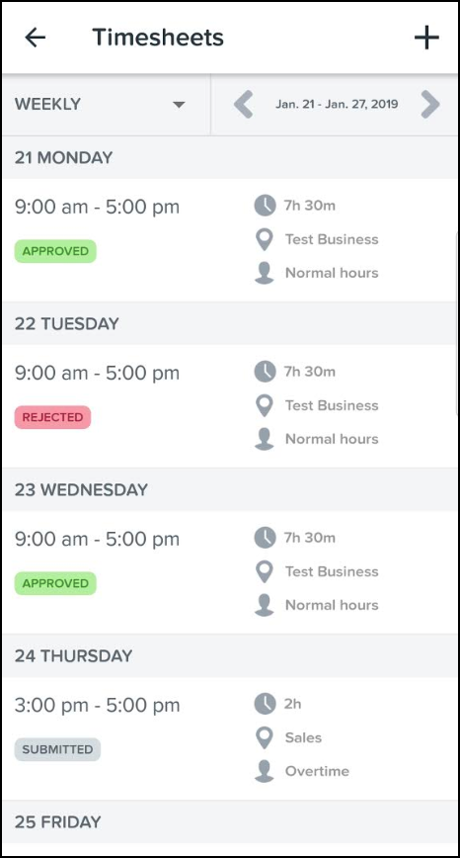Click the person icon beside Overtime
Viewport: 460px width, 858px height.
tap(265, 771)
